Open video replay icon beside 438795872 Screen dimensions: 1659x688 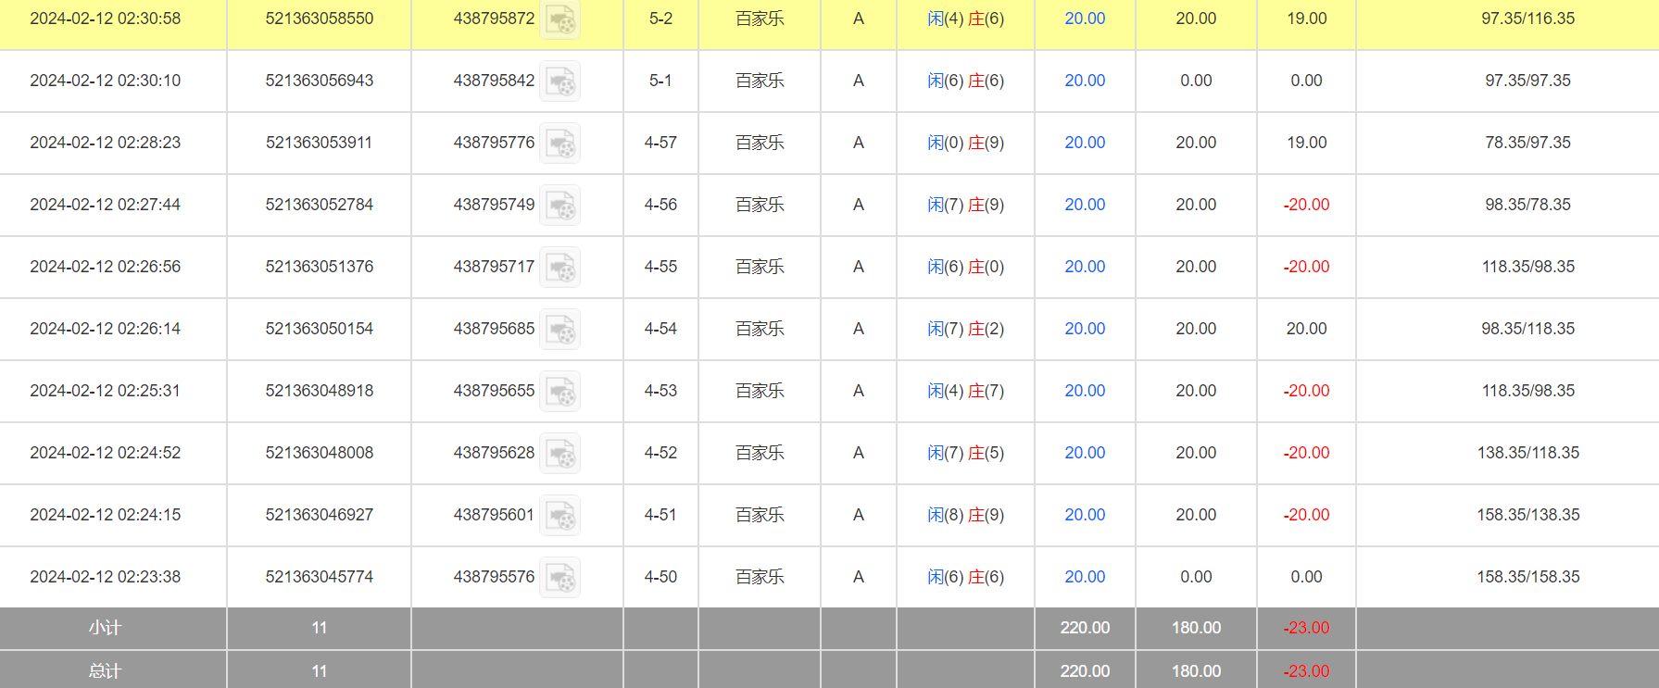559,19
